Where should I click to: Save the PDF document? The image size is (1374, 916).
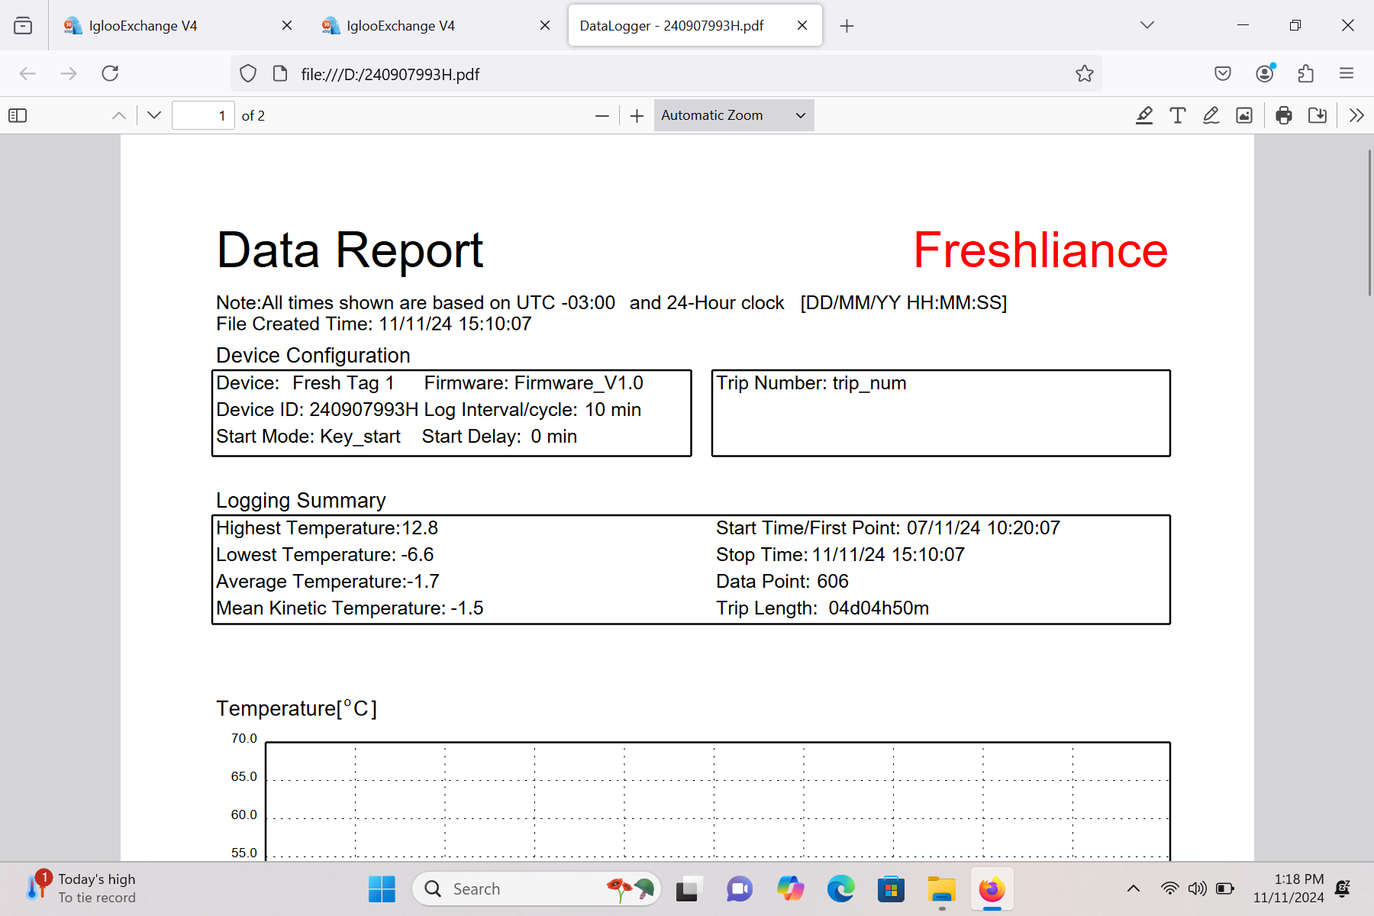click(x=1318, y=115)
